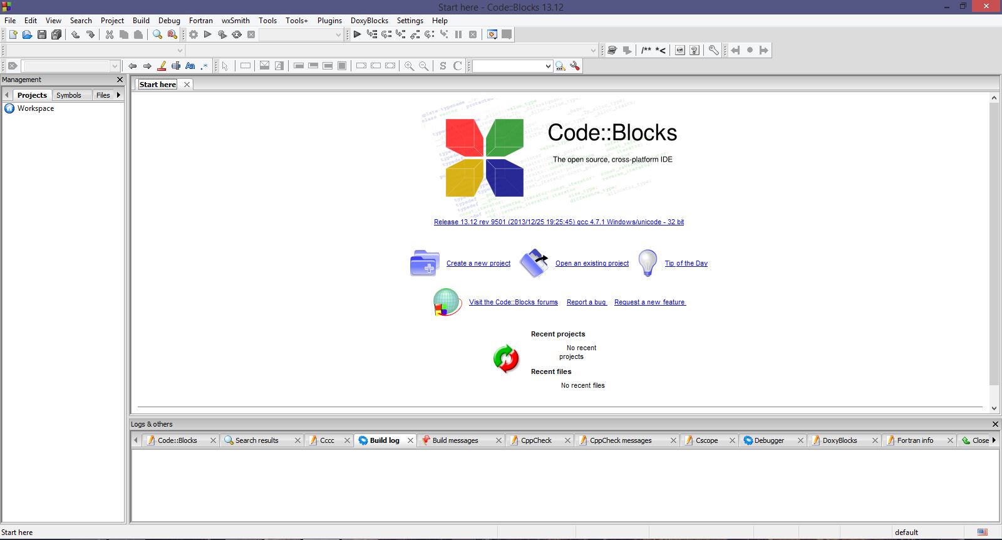Open the Fortran menu
The width and height of the screenshot is (1002, 540).
pos(201,20)
